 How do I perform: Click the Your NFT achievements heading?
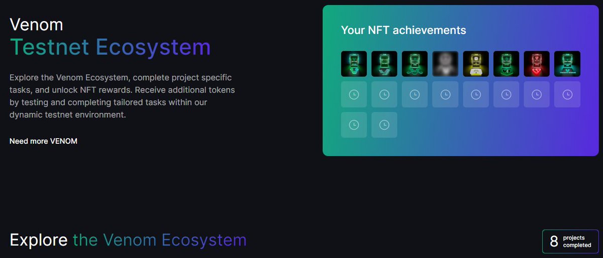(x=404, y=30)
